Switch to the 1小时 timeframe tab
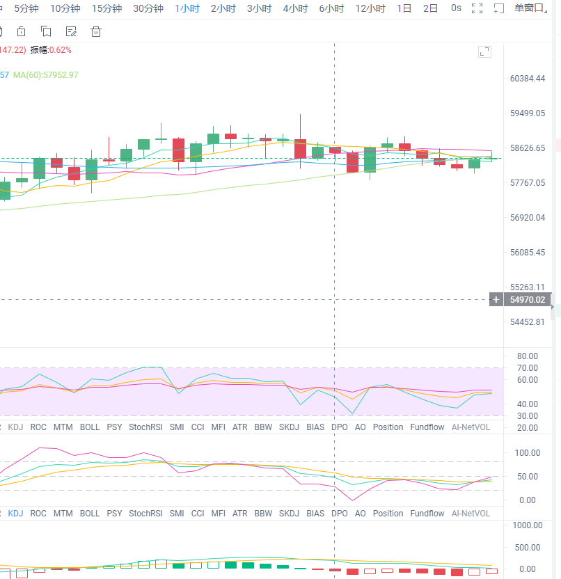Image resolution: width=561 pixels, height=579 pixels. (x=186, y=8)
